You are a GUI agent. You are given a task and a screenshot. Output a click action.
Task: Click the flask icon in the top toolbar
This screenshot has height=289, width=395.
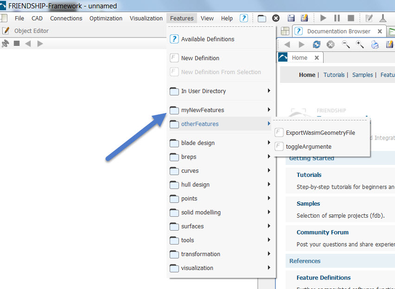point(382,18)
